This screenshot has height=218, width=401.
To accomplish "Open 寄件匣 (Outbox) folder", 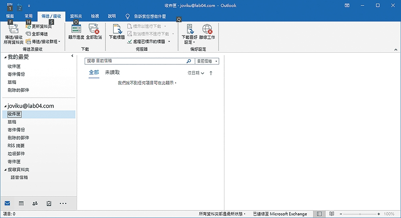I will click(x=14, y=161).
